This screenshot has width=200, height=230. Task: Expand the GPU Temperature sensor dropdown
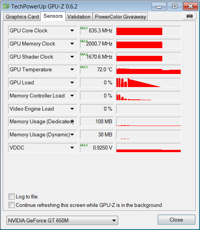[72, 69]
